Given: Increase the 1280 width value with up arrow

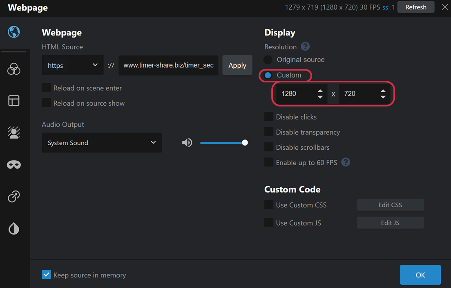Looking at the screenshot, I should tap(320, 91).
